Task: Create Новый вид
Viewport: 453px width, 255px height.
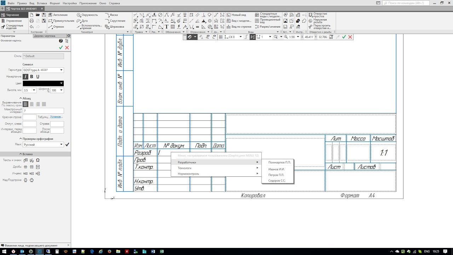Action: tap(236, 15)
